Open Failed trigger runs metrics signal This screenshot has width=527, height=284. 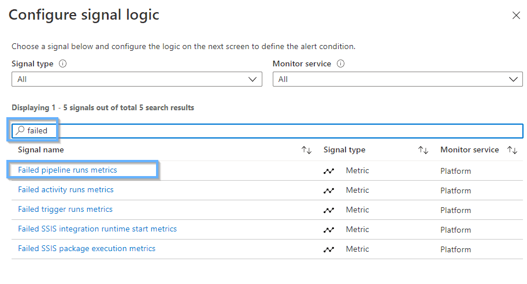65,209
